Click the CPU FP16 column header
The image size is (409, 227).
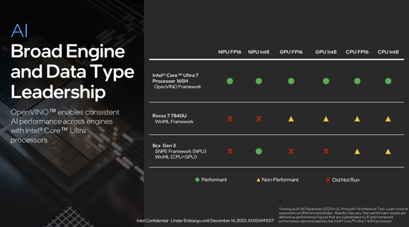357,52
